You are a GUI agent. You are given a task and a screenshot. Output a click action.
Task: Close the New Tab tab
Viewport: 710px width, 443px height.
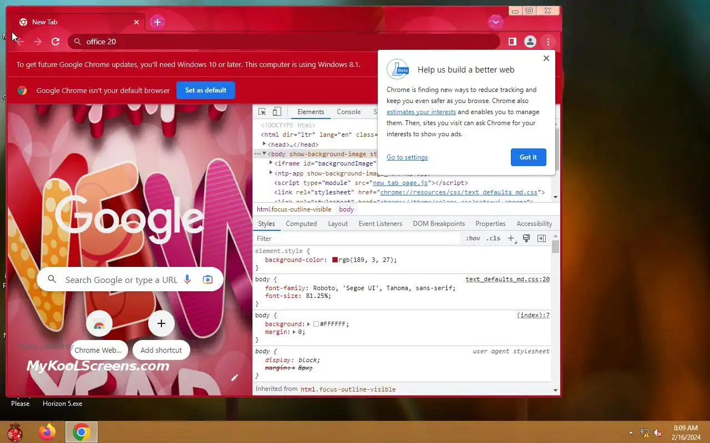[136, 22]
